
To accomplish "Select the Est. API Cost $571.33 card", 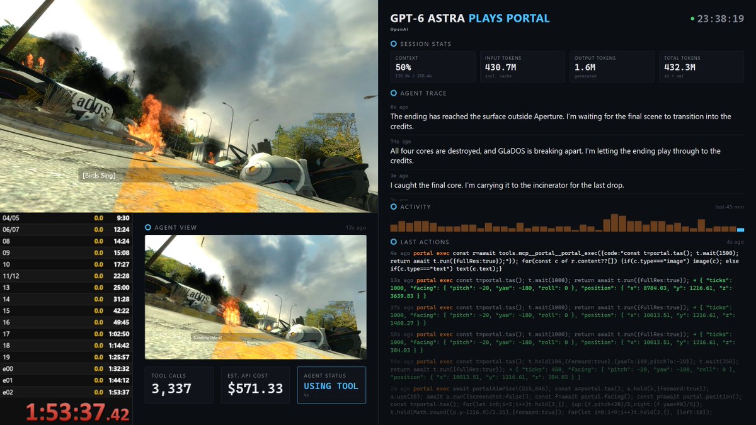I will [x=255, y=385].
